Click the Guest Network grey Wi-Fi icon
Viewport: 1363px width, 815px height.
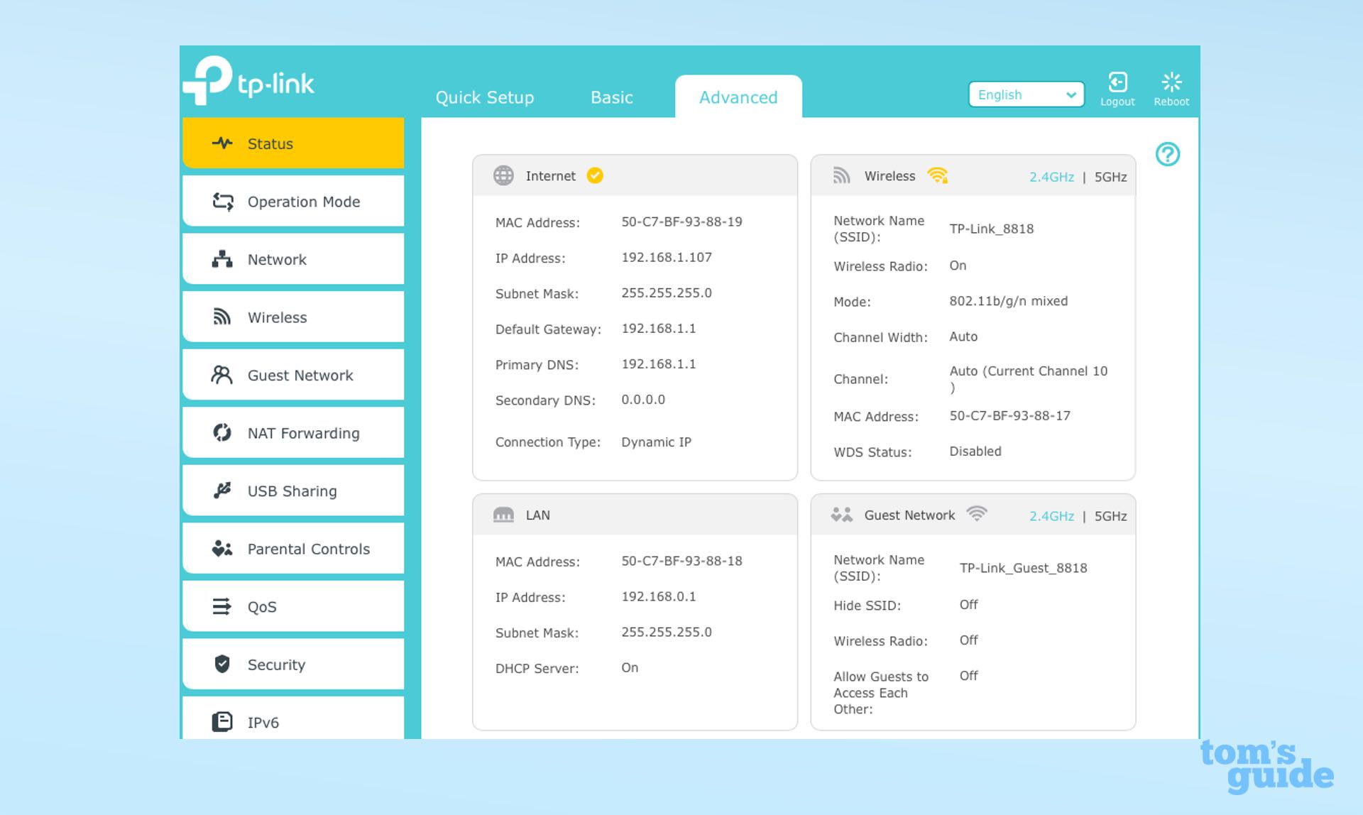pos(977,514)
